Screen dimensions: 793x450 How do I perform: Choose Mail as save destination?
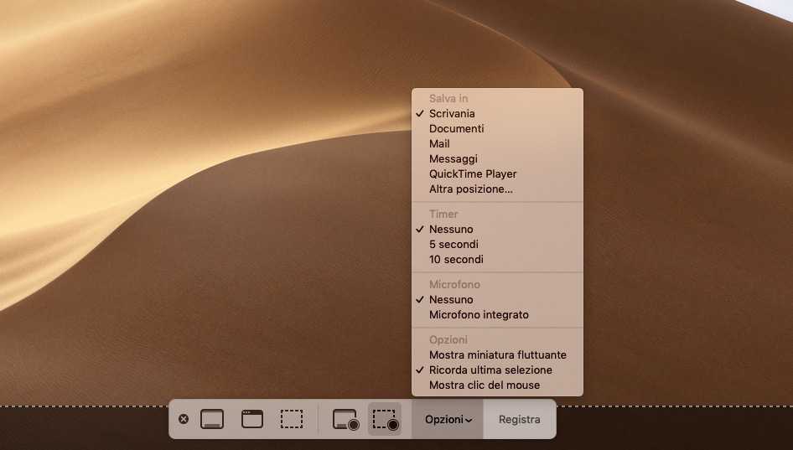pos(439,144)
